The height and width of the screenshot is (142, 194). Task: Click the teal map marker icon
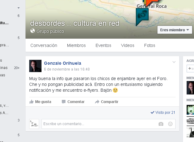pyautogui.click(x=142, y=17)
